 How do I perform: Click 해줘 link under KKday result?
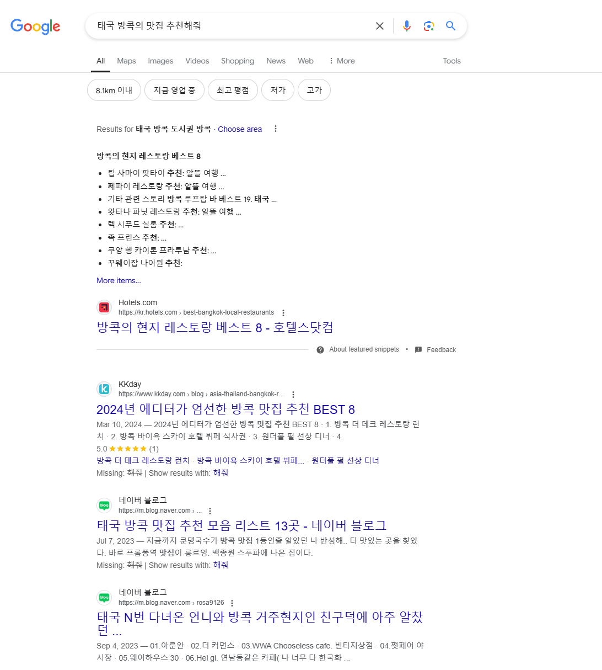(221, 473)
